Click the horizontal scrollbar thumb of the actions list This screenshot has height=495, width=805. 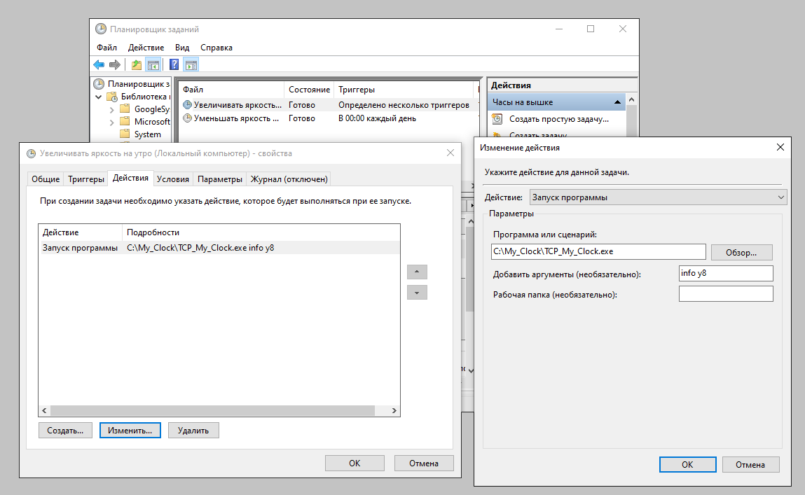tap(212, 410)
